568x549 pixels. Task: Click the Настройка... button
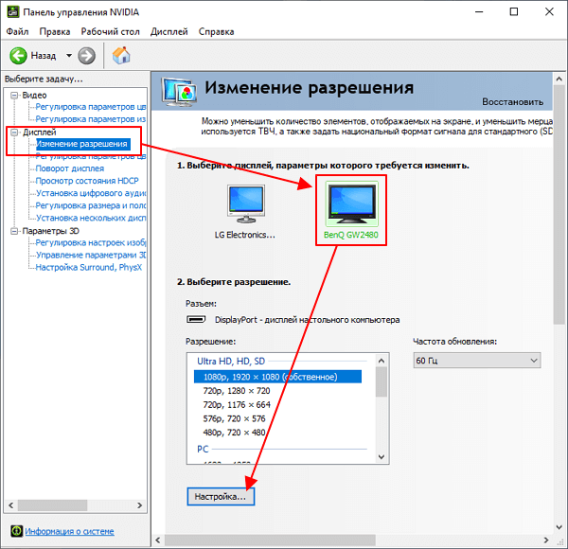click(x=221, y=497)
